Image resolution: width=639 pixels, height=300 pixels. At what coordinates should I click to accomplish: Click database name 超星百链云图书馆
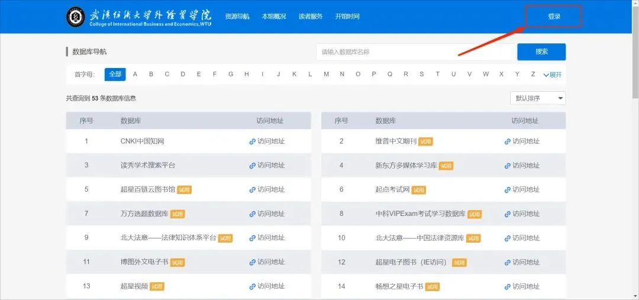click(148, 189)
